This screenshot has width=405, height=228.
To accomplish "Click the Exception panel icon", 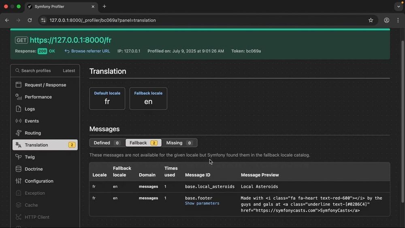I will point(18,193).
